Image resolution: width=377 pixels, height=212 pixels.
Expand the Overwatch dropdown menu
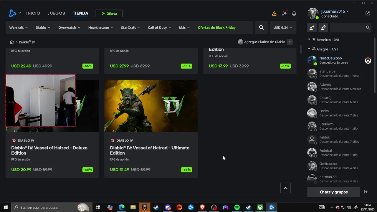[69, 27]
